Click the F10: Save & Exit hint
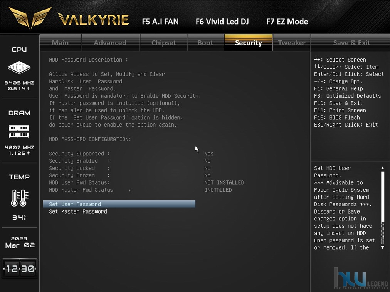390x292 pixels. [x=338, y=103]
